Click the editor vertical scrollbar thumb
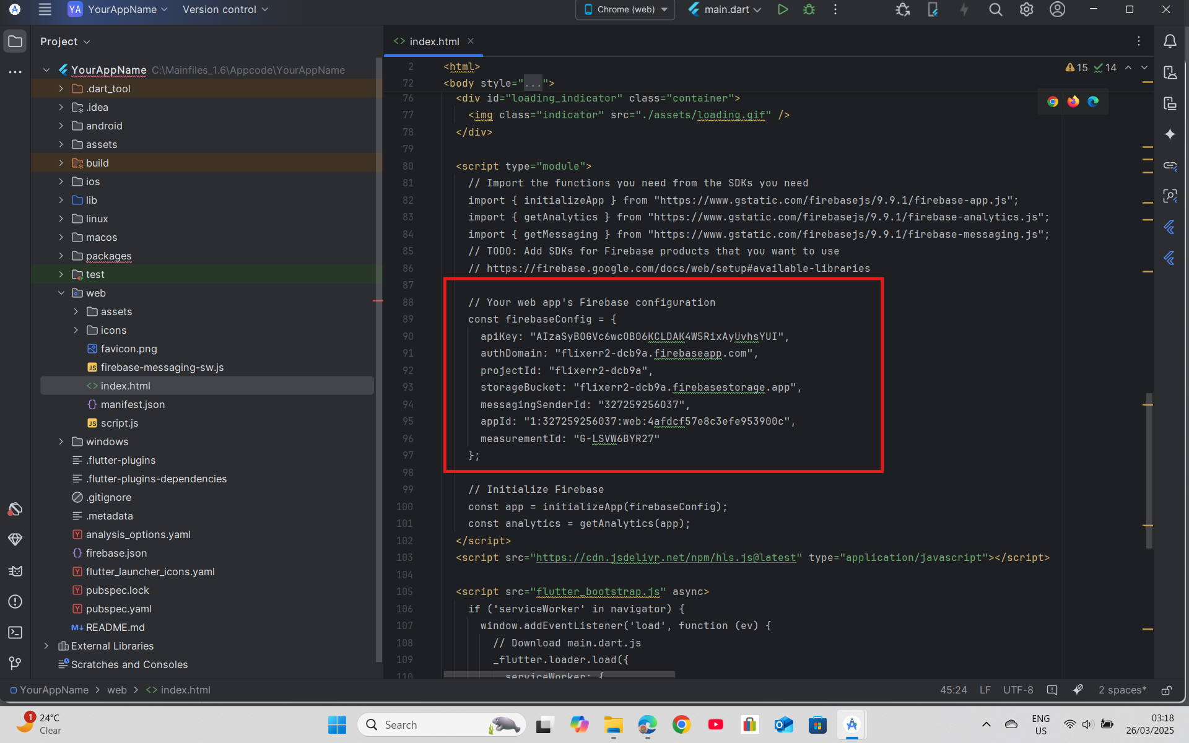 pos(1149,471)
